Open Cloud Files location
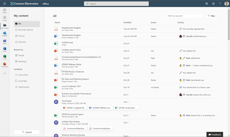 [21, 75]
